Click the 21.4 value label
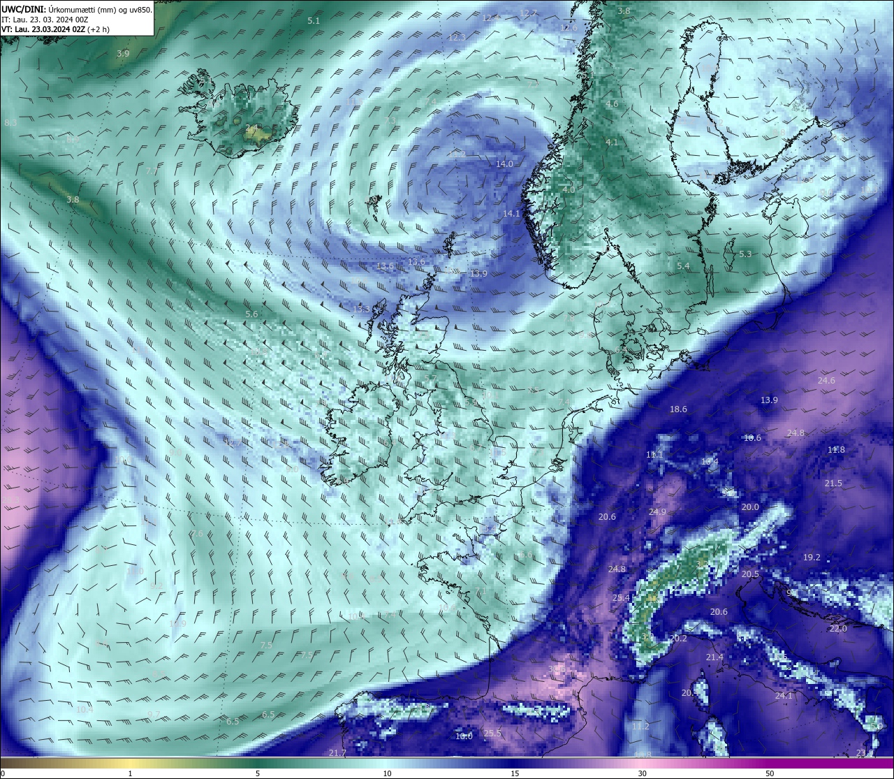 [715, 657]
